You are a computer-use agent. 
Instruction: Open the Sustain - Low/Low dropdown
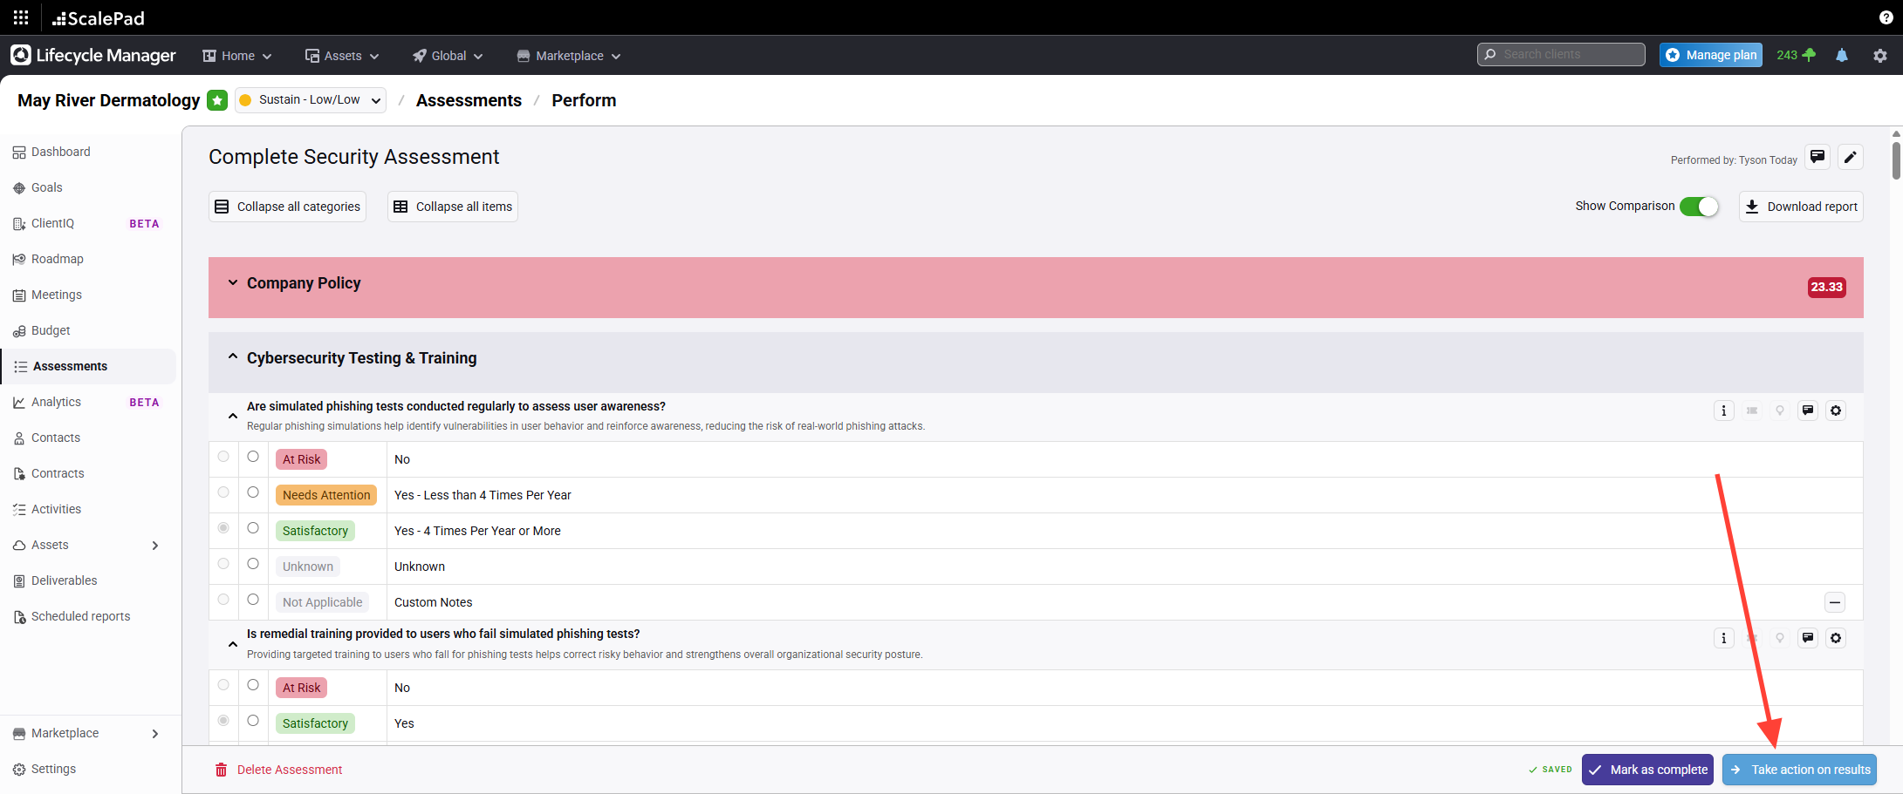coord(311,100)
